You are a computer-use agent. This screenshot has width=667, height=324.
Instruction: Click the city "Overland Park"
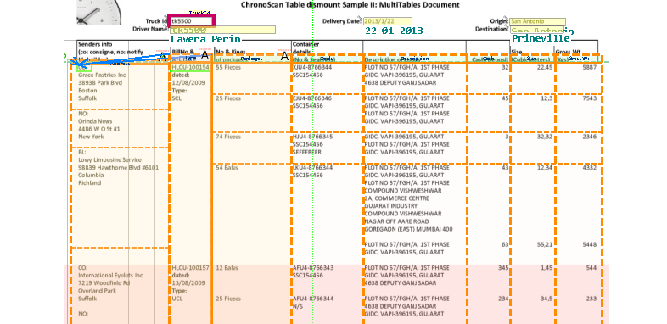pos(95,291)
